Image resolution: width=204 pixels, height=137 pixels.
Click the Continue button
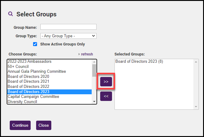click(x=20, y=125)
